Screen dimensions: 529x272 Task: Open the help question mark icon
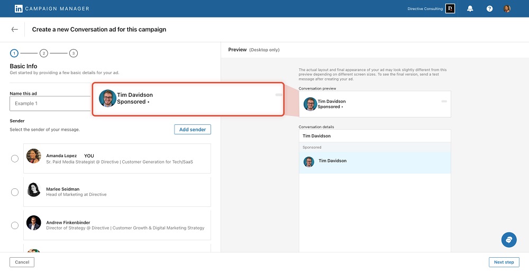tap(489, 9)
